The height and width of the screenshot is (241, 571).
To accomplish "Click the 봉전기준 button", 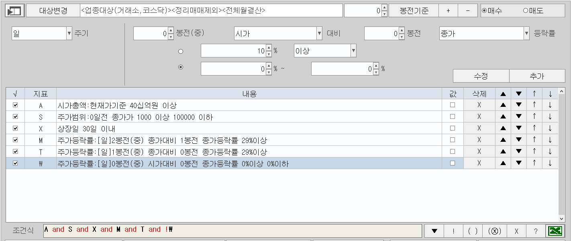I will point(414,11).
